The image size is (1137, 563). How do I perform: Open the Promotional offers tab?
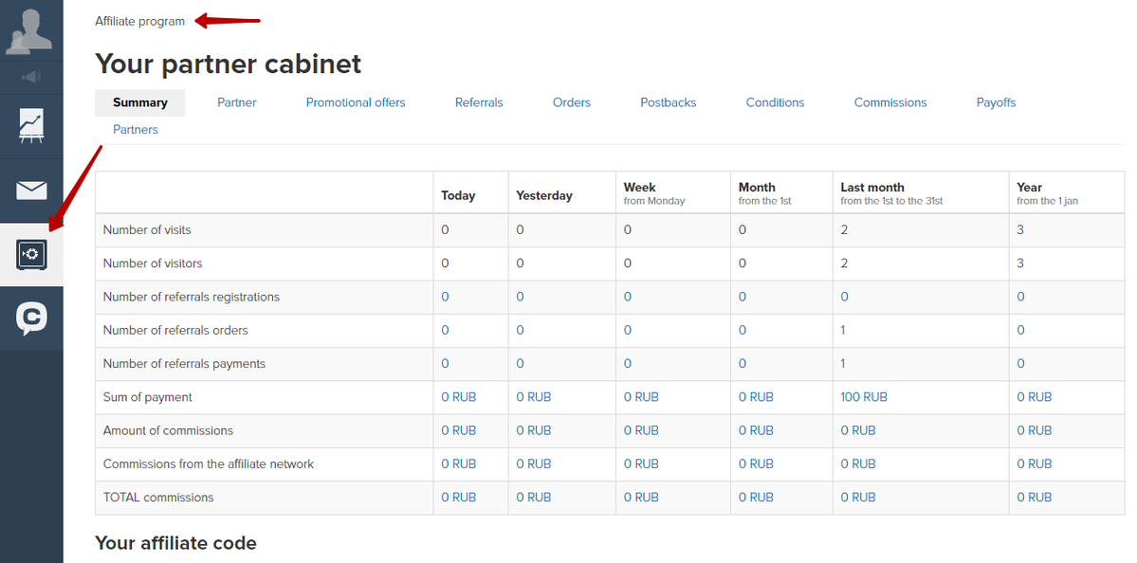[356, 103]
